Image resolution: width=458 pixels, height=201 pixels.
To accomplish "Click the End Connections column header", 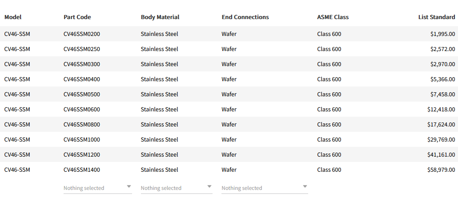I will point(245,17).
